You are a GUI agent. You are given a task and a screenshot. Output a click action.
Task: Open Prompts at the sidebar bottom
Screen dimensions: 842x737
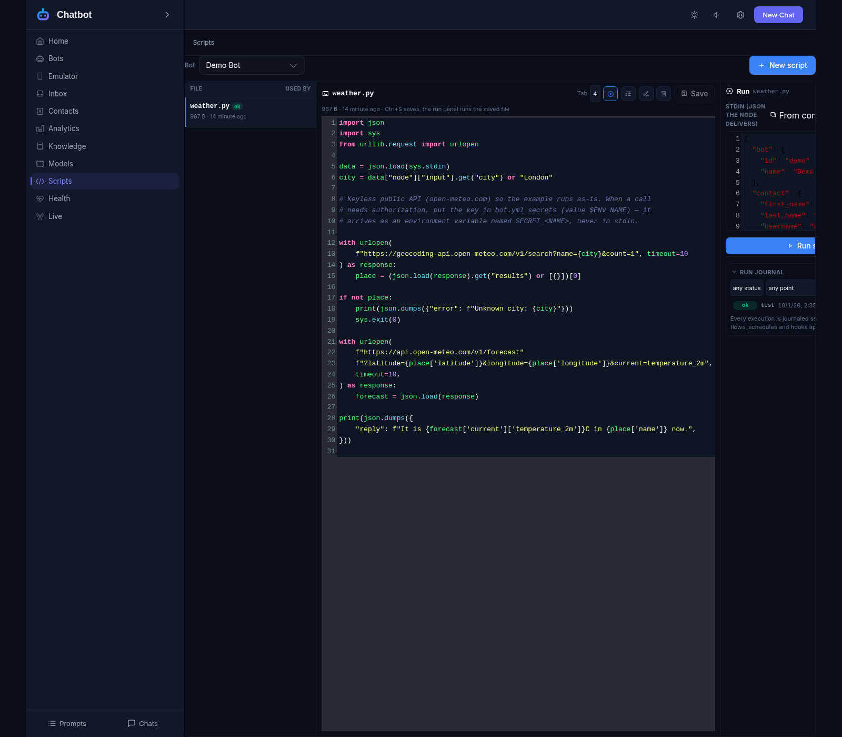67,723
